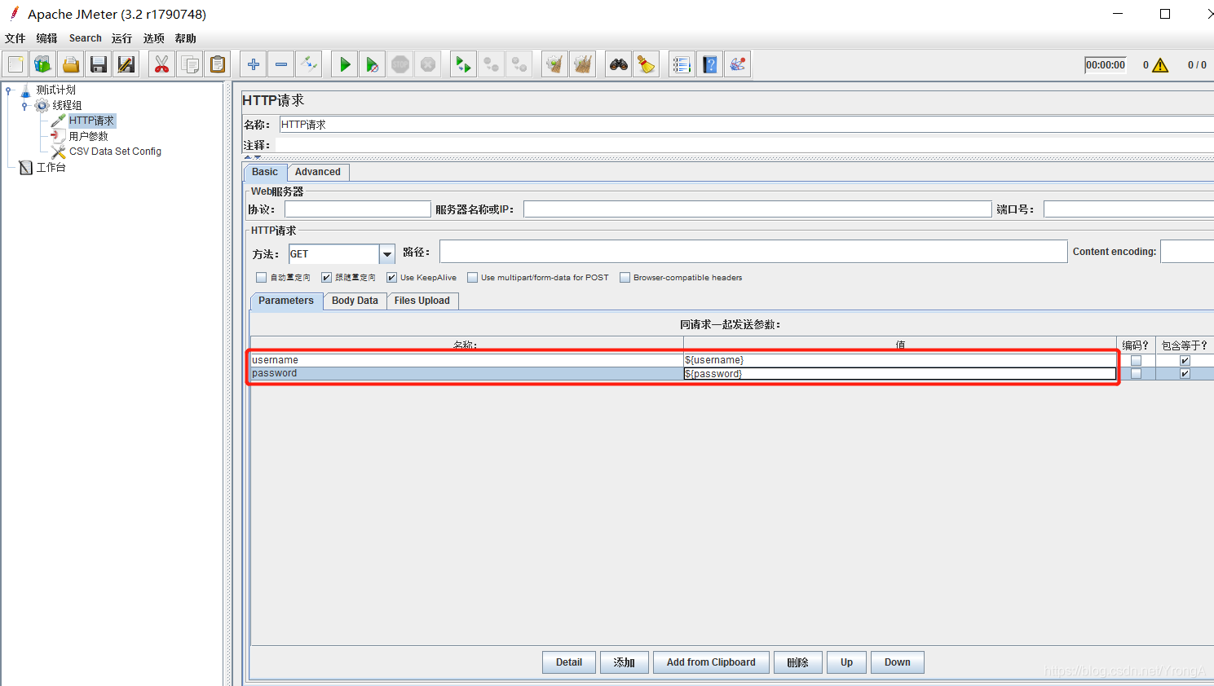1214x686 pixels.
Task: Click the 删除 button
Action: (x=798, y=662)
